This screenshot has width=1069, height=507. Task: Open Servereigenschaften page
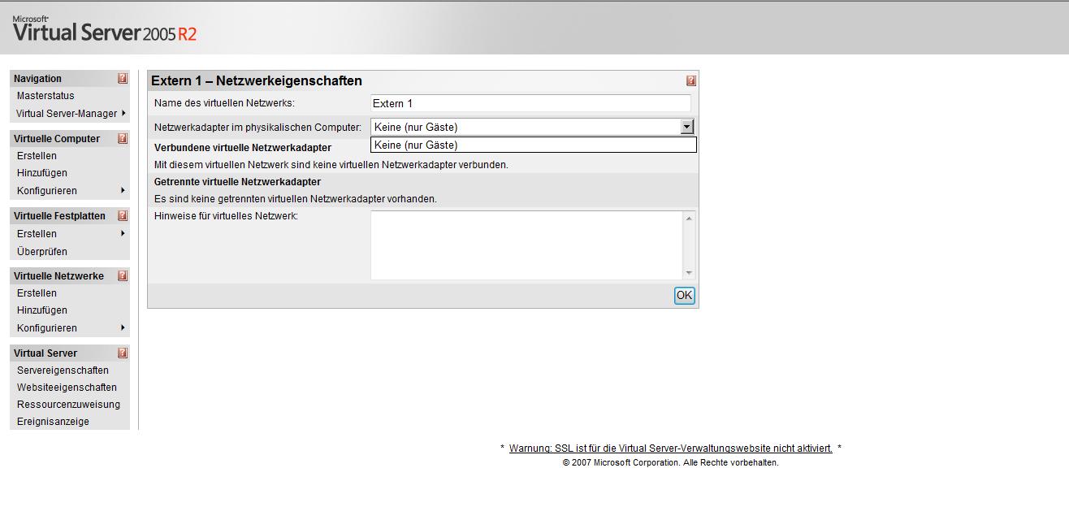pos(63,370)
